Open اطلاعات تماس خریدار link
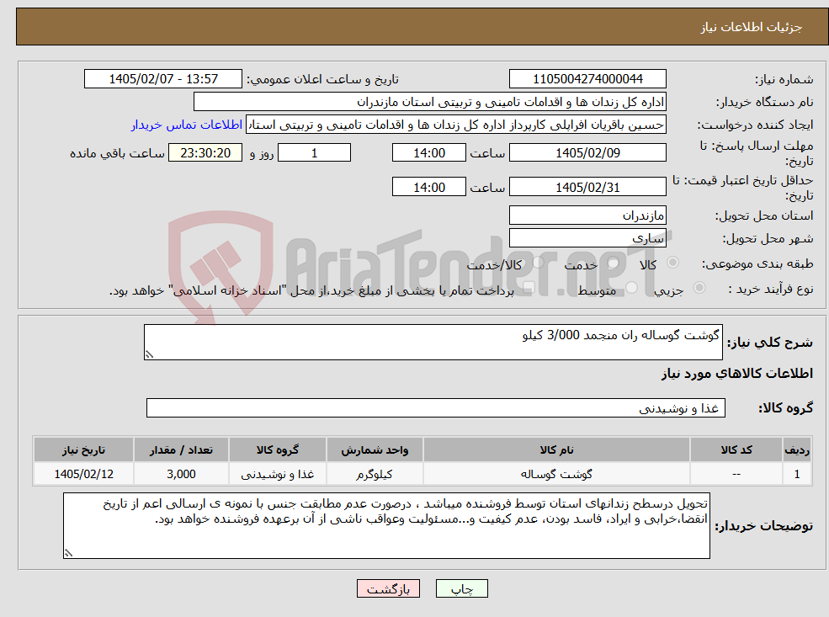This screenshot has width=829, height=617. tap(187, 125)
